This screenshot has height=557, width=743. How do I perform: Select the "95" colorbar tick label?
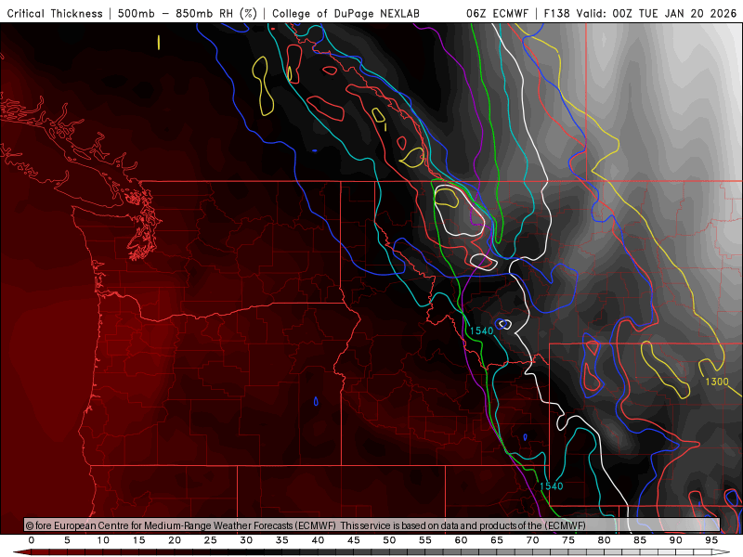click(711, 540)
